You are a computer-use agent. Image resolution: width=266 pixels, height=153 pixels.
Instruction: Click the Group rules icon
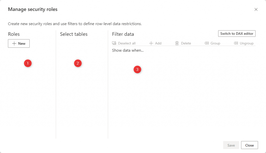pyautogui.click(x=207, y=43)
